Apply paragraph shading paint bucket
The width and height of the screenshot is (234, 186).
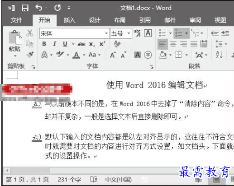(x=163, y=55)
